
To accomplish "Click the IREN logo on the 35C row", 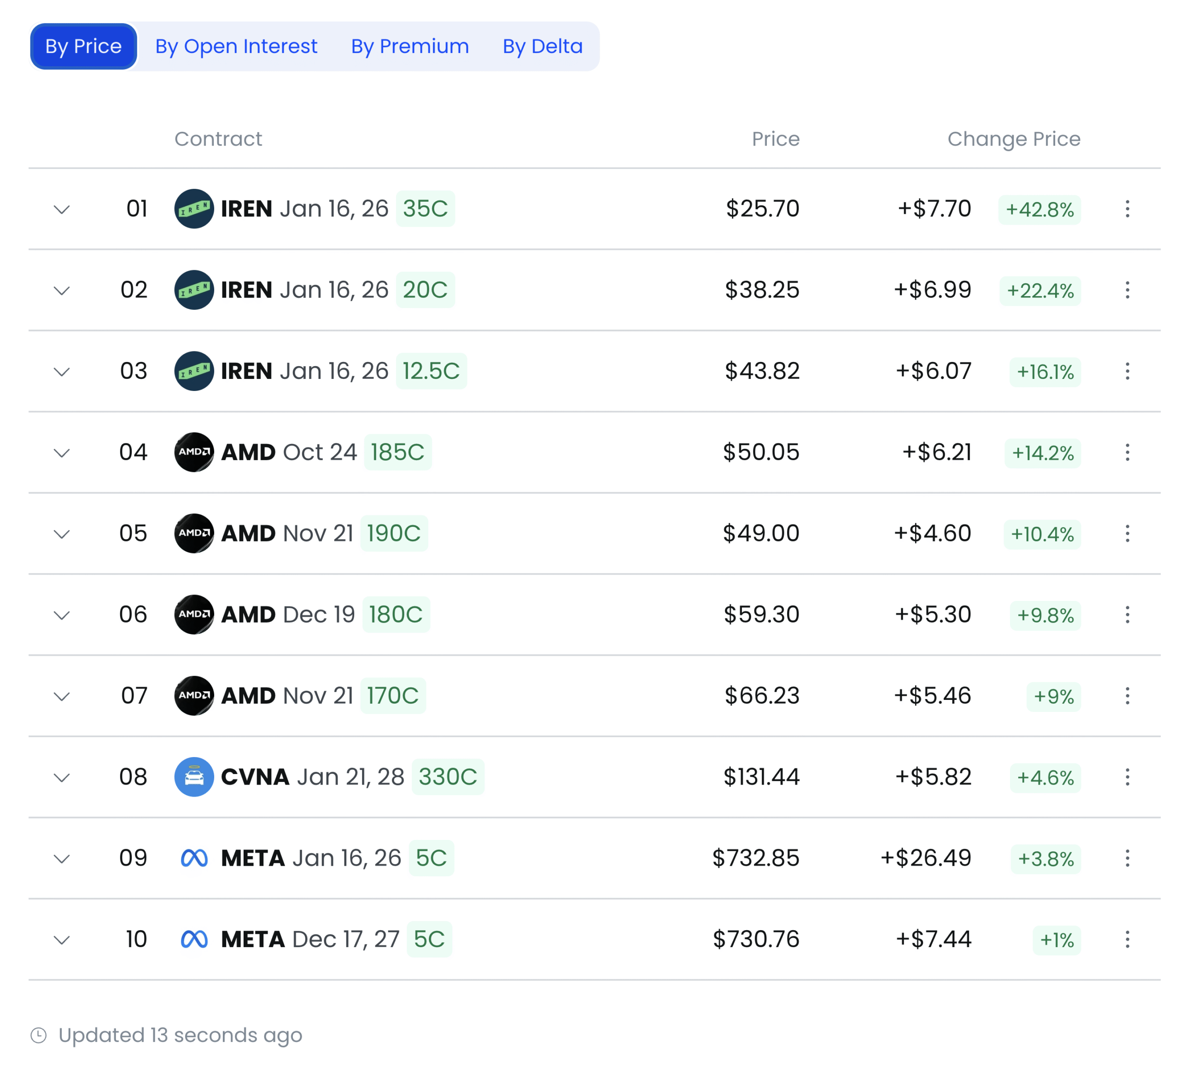I will tap(193, 209).
